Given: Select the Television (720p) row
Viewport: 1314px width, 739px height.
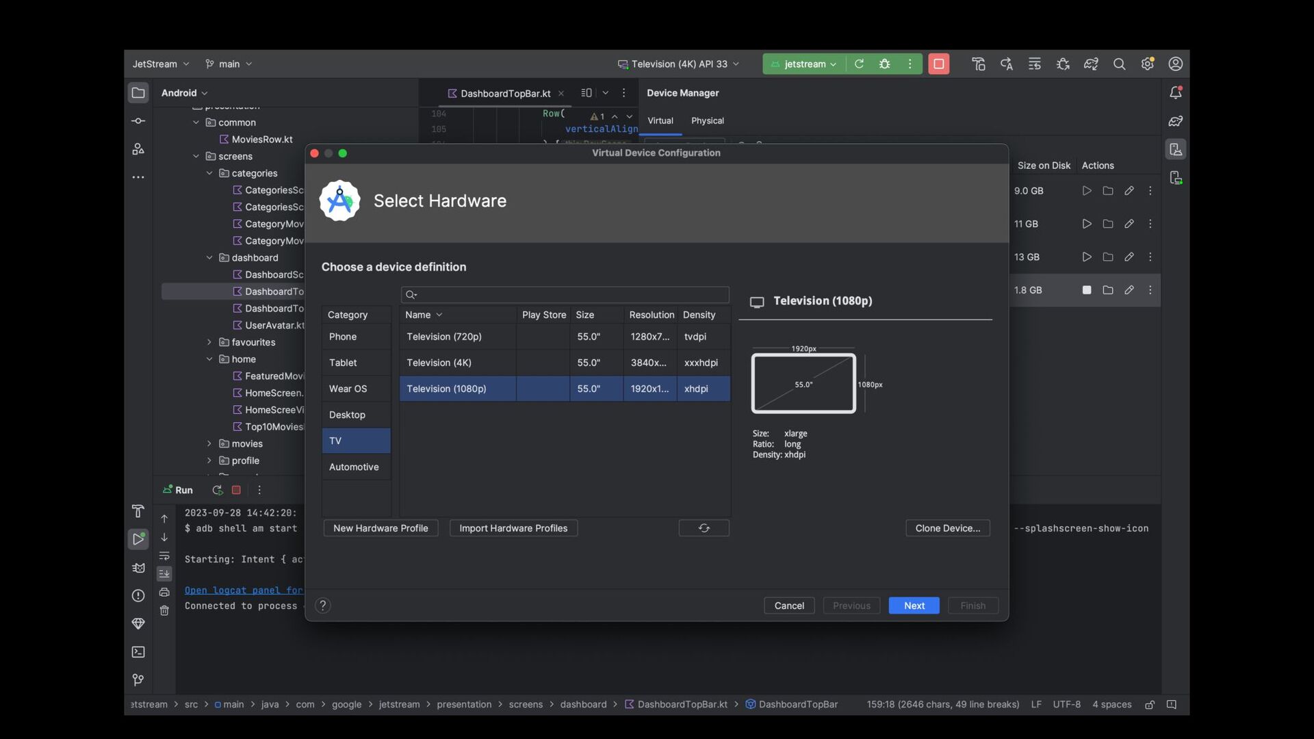Looking at the screenshot, I should [x=565, y=337].
